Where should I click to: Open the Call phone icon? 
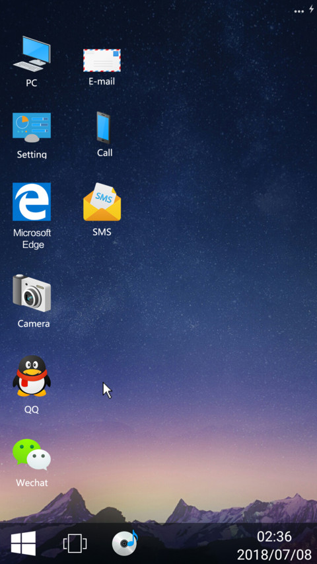coord(103,128)
